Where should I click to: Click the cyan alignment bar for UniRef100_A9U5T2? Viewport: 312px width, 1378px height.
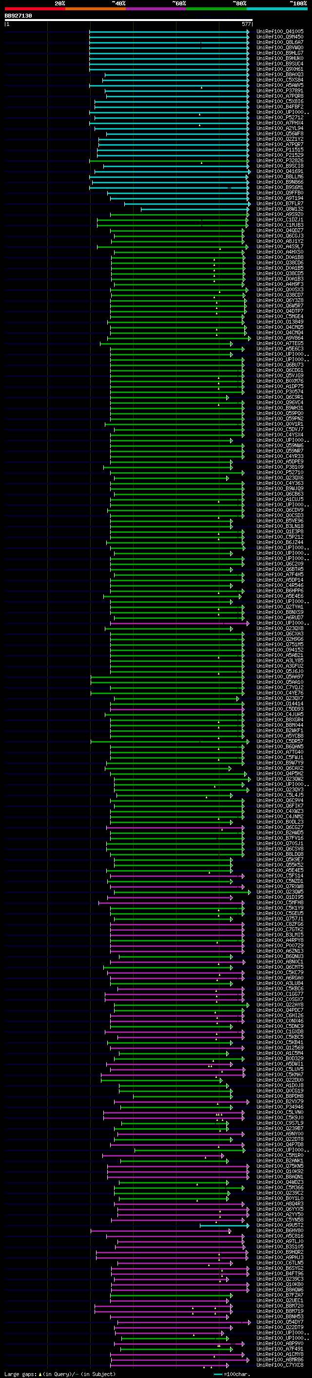[x=225, y=1225]
